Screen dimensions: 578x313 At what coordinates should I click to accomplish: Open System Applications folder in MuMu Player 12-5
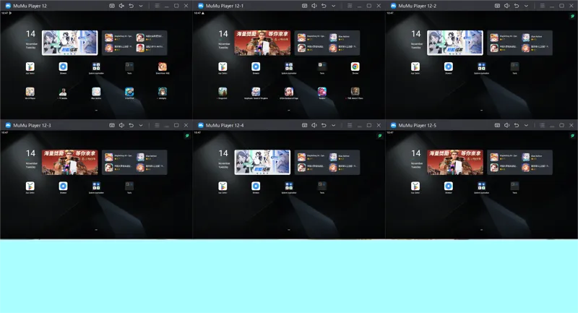click(482, 186)
